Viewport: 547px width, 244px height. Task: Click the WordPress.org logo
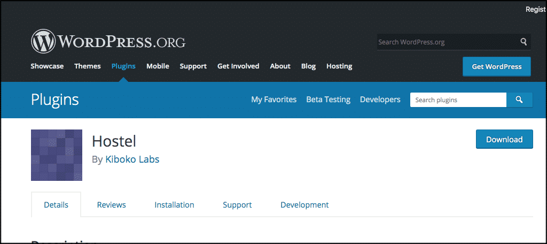click(x=108, y=41)
